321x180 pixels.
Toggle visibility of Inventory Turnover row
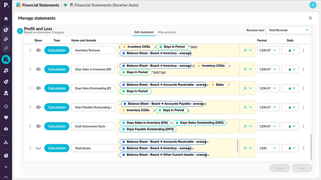point(38,50)
